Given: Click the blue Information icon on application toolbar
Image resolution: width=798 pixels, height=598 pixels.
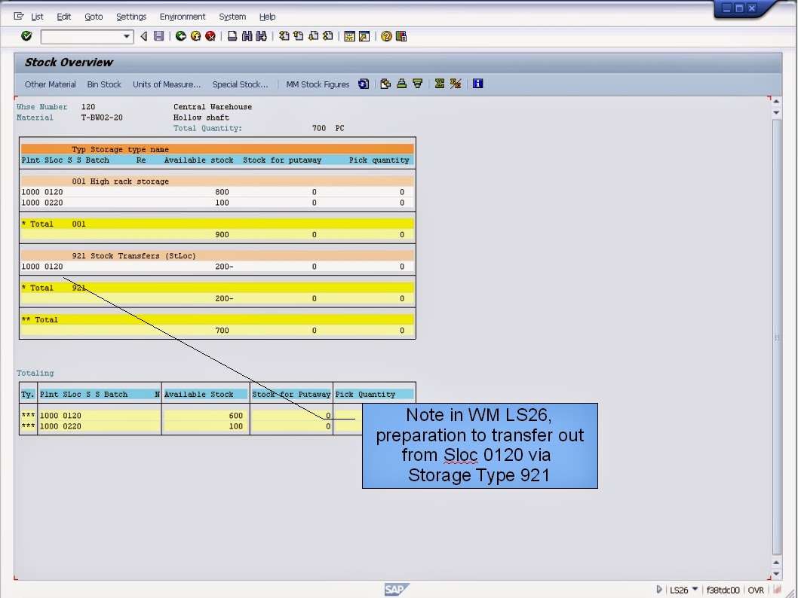Looking at the screenshot, I should 478,84.
